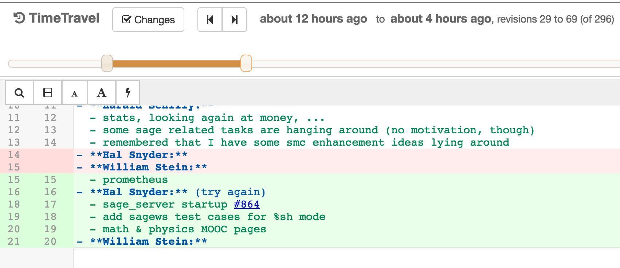
Task: Step forward to next revision
Action: pos(235,20)
